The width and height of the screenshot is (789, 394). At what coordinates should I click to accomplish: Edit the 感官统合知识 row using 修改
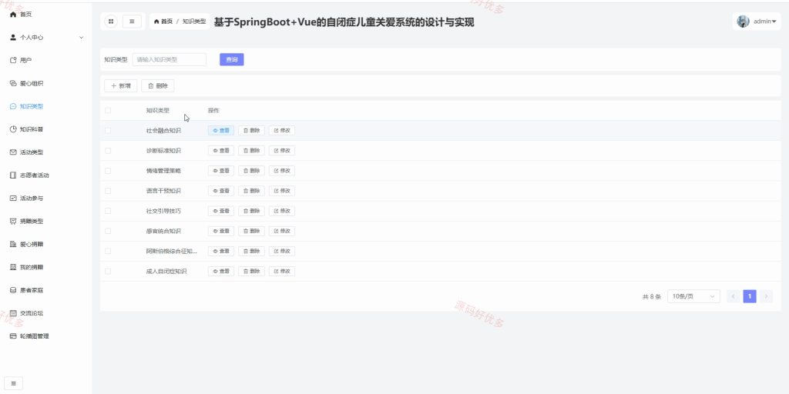[282, 231]
